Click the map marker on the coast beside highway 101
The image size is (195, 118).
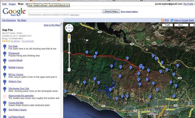65,91
